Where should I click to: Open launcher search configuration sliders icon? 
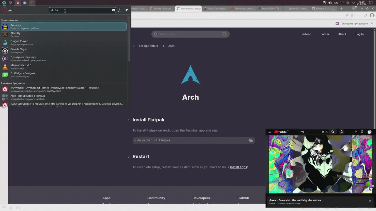tap(120, 10)
